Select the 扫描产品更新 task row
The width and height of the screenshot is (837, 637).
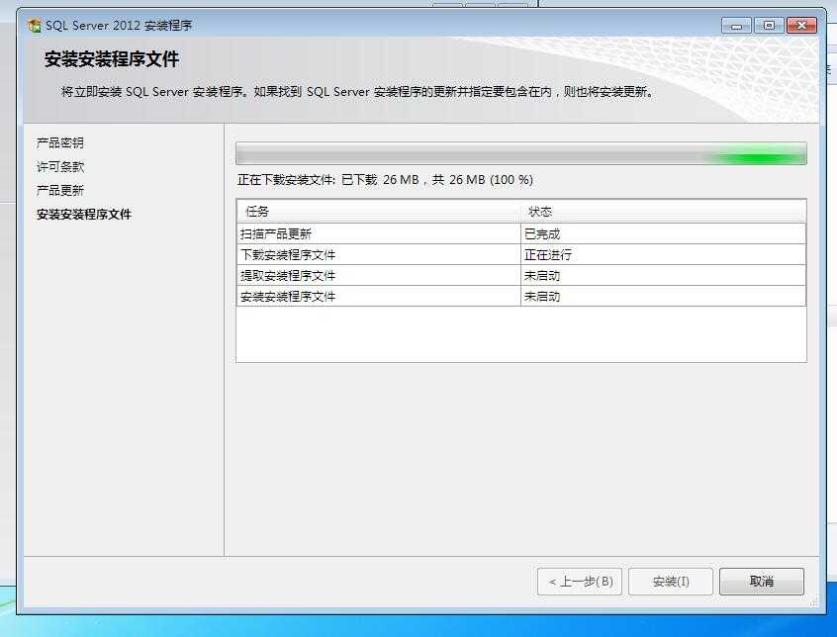[521, 233]
